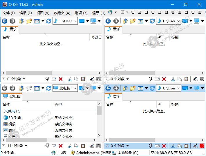Open the 此电脑 address dropdown
This screenshot has width=206, height=156.
(x=75, y=88)
